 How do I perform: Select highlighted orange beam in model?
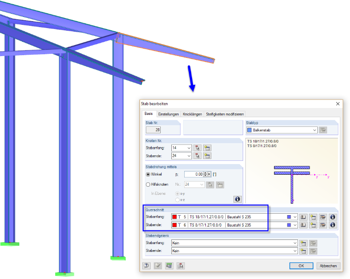point(165,48)
